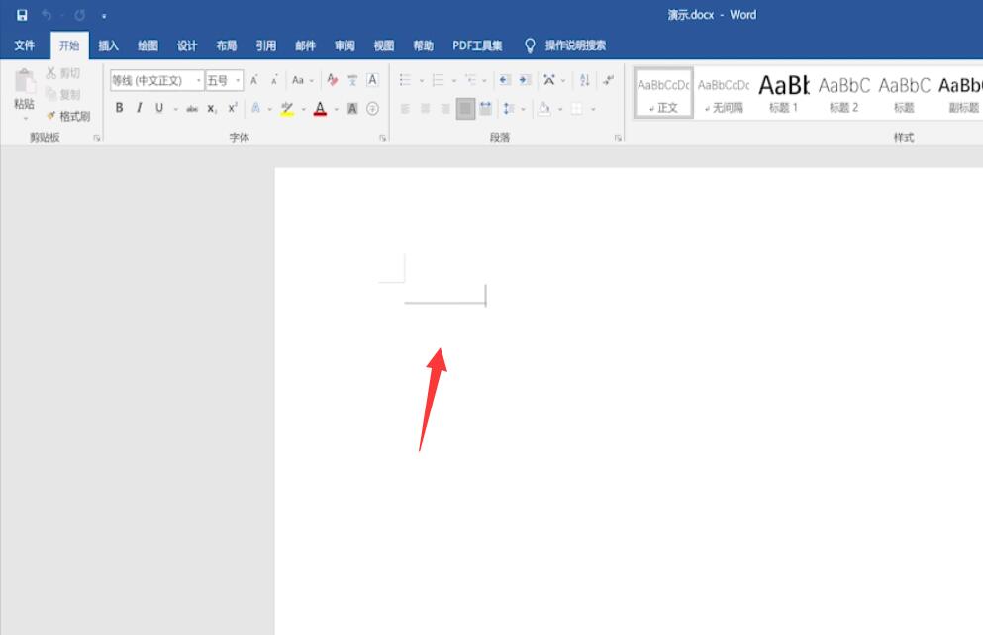Switch to the 插入 tab
This screenshot has height=635, width=983.
click(108, 45)
